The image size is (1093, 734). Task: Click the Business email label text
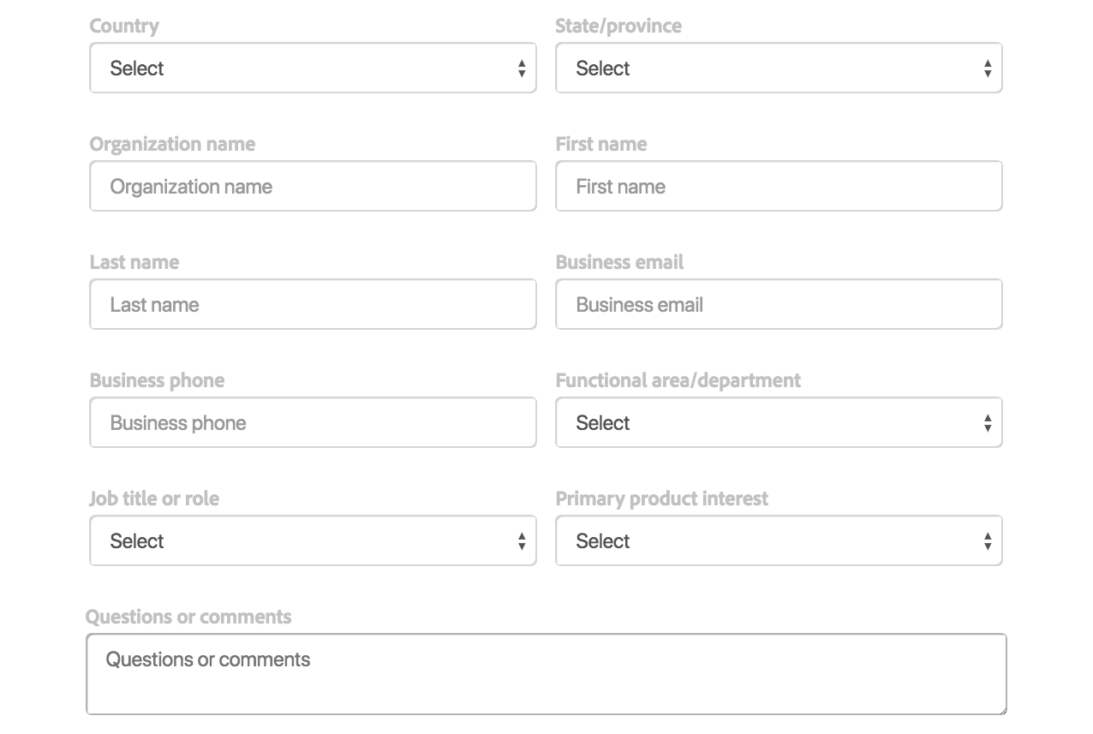click(619, 262)
